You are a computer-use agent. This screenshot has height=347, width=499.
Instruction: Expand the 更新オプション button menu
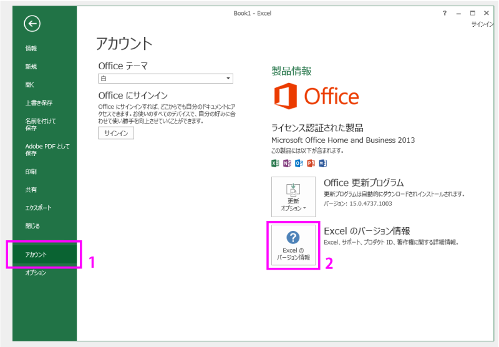tap(293, 197)
